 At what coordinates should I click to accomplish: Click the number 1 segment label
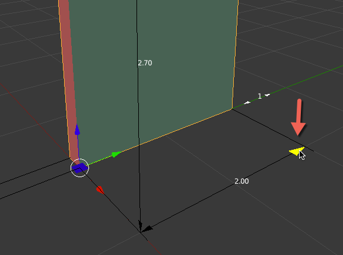(259, 96)
